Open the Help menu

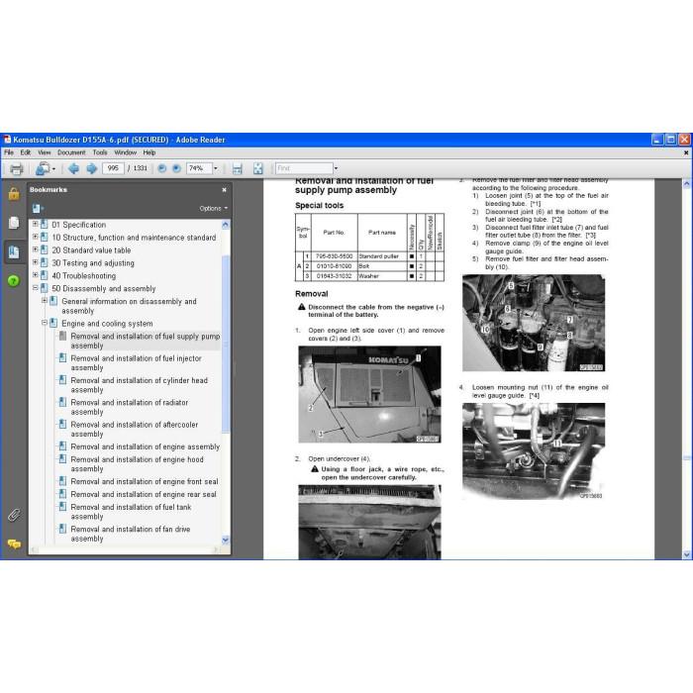149,152
